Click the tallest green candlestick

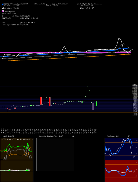coord(93,106)
